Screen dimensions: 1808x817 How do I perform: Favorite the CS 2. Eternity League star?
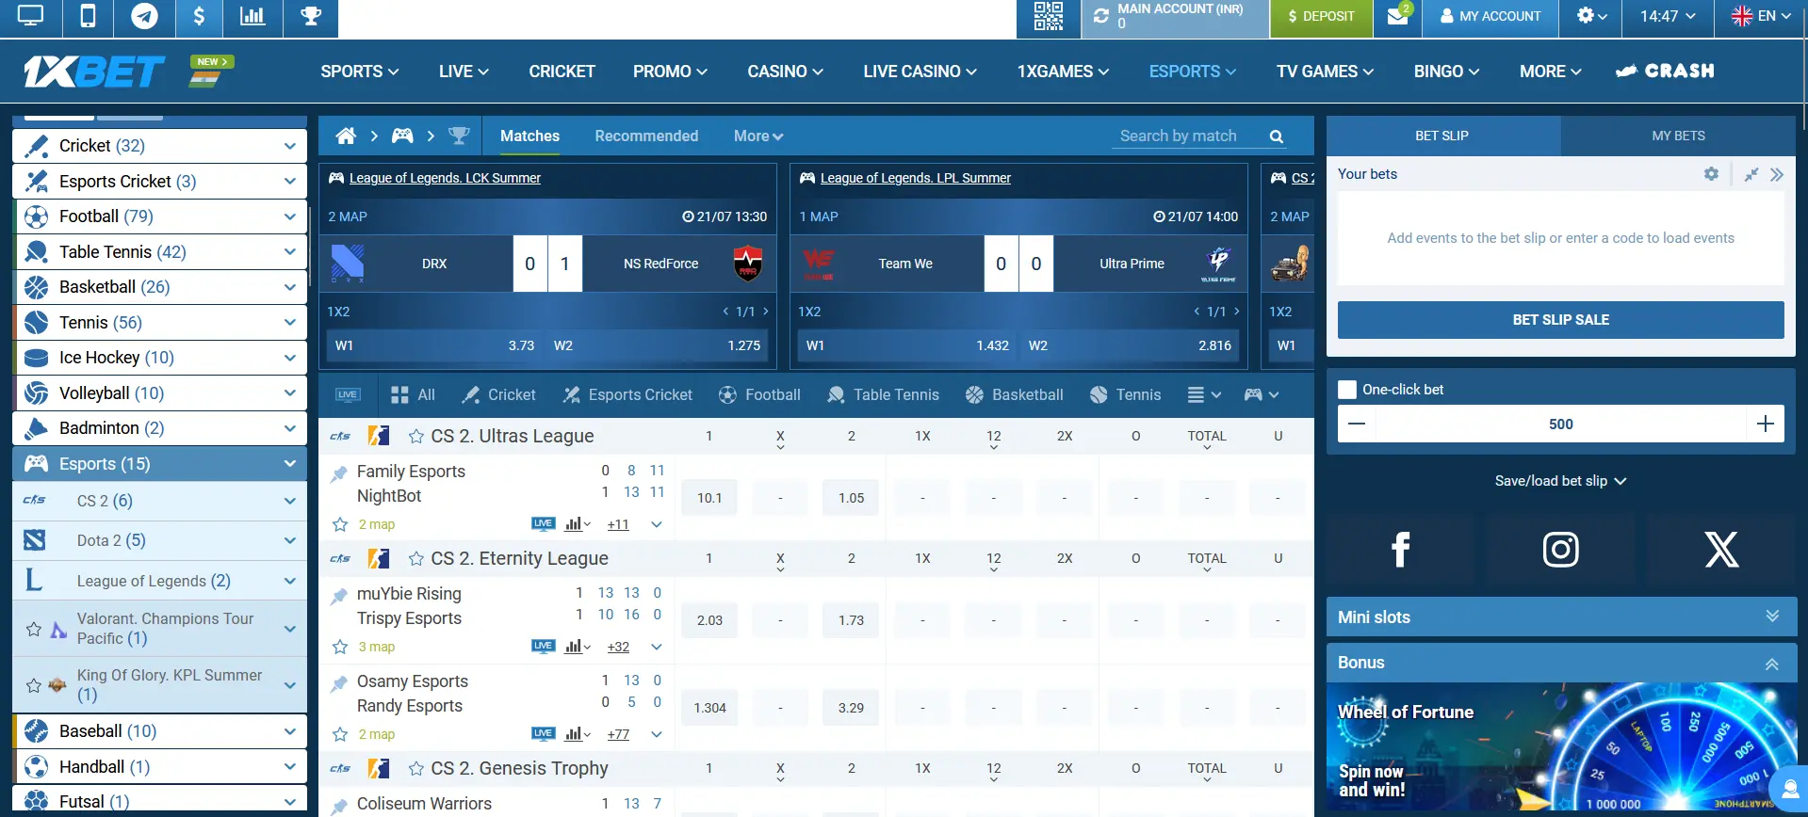click(x=415, y=559)
